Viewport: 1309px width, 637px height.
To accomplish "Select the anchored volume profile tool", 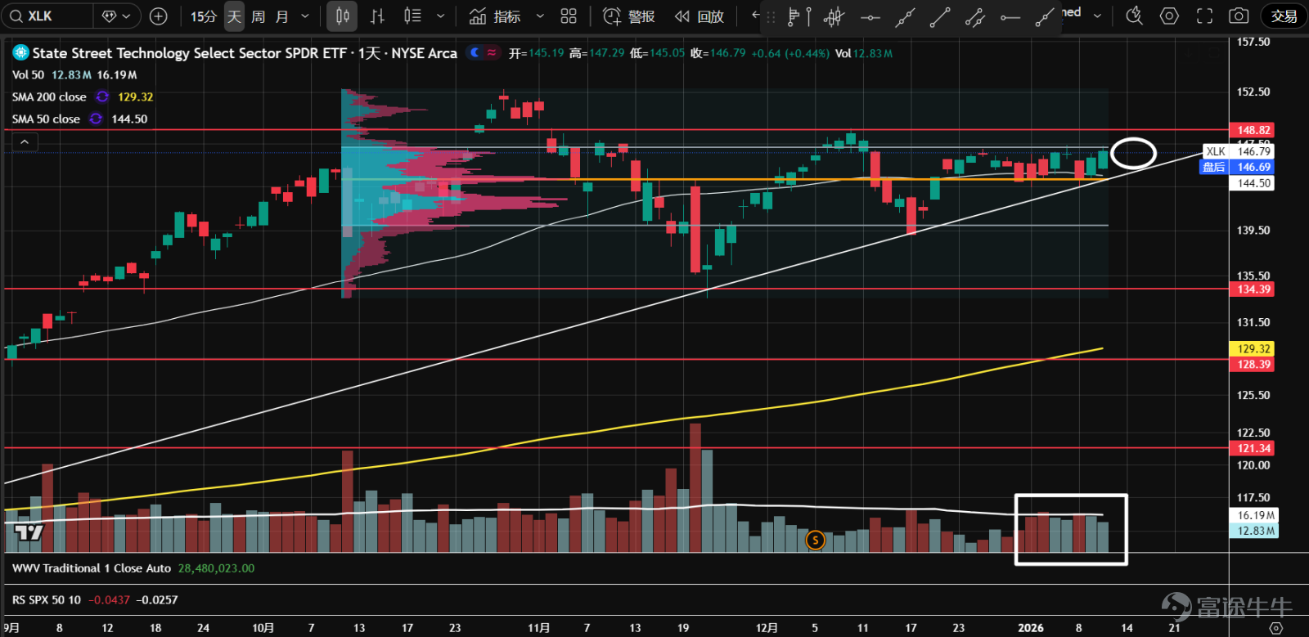I will tap(798, 17).
